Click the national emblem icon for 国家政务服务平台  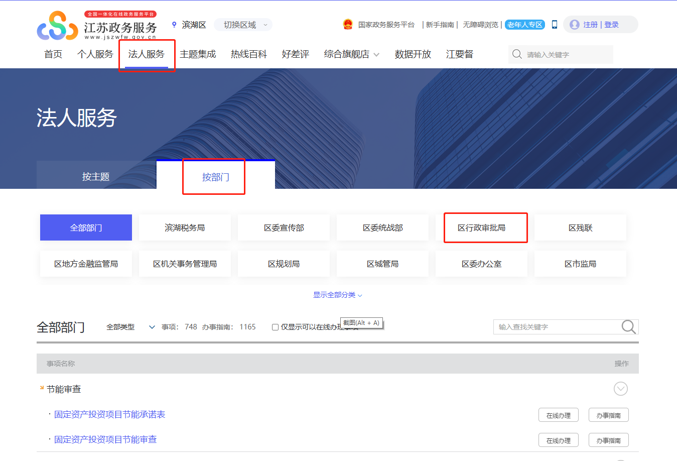pyautogui.click(x=348, y=25)
